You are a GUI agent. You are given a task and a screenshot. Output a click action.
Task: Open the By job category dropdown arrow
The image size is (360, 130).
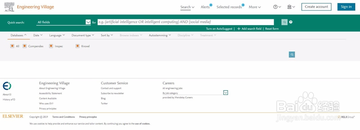pos(226,92)
